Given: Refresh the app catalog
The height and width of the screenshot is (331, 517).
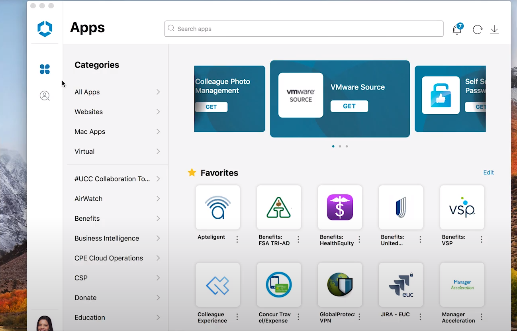Looking at the screenshot, I should pos(477,29).
